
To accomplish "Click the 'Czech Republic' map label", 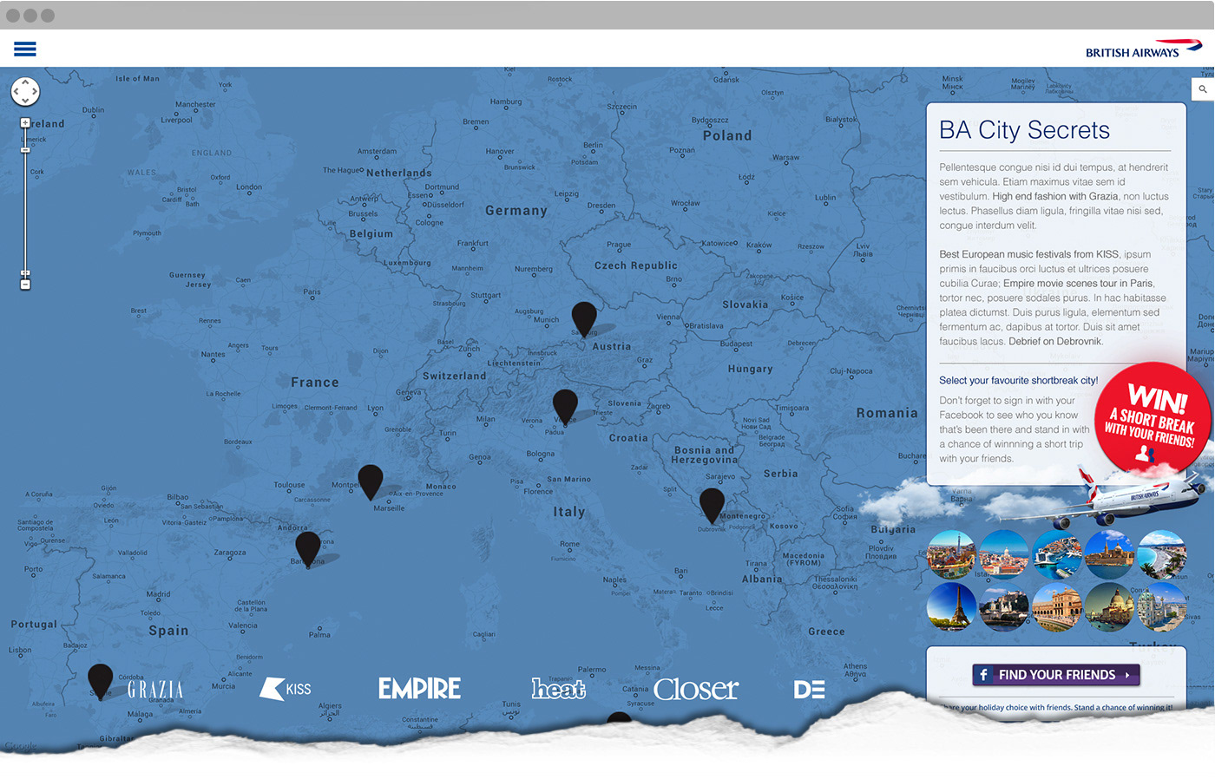I will tap(636, 265).
